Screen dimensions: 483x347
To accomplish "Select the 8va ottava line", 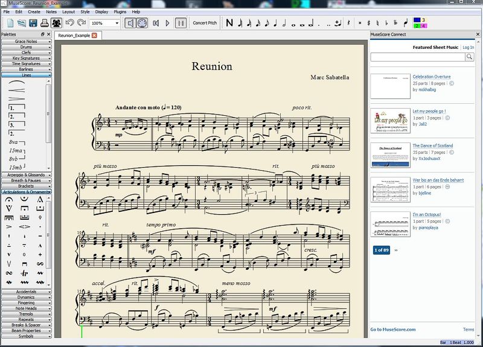I will coord(17,142).
